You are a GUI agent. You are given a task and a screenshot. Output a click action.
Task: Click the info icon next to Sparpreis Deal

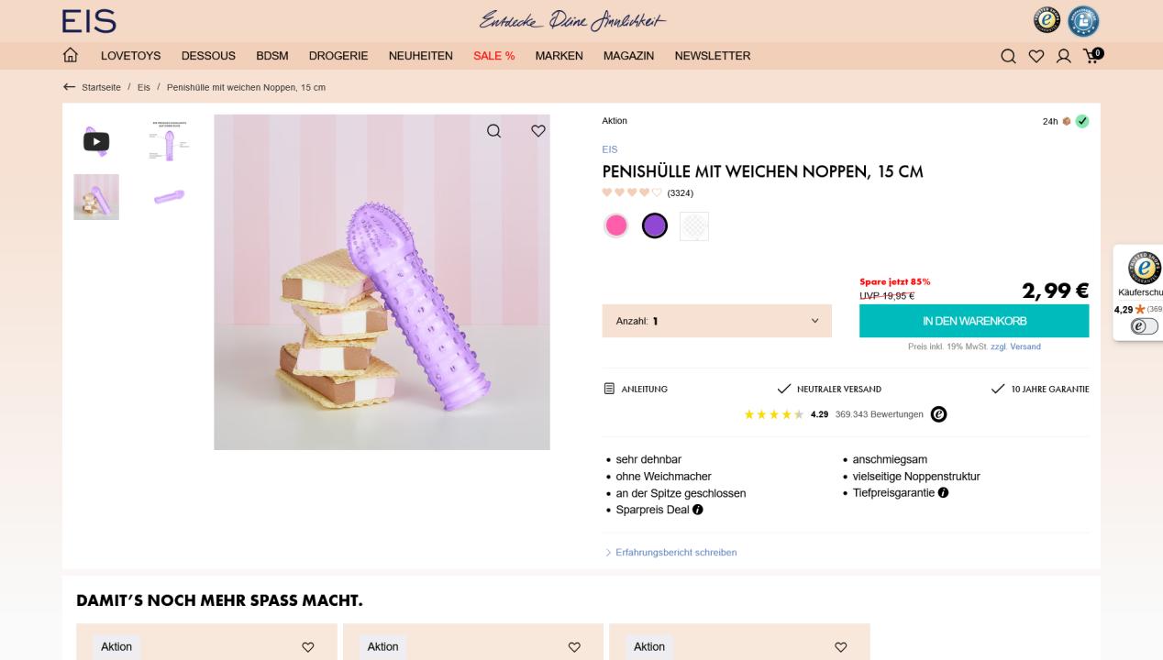point(698,510)
